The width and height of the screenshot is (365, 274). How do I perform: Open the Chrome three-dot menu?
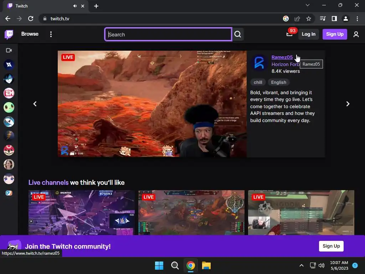357,19
